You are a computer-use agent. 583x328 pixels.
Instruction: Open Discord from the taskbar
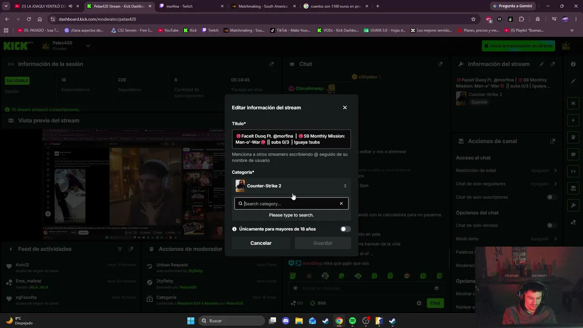click(286, 321)
